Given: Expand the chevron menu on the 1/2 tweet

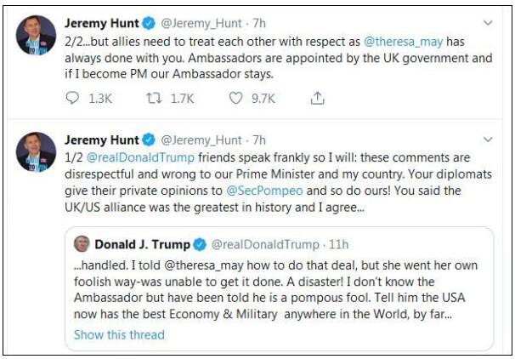Looking at the screenshot, I should click(x=487, y=139).
